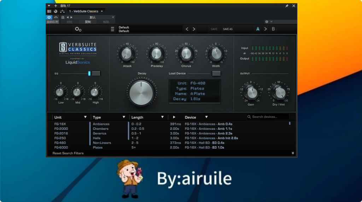The image size is (362, 202).
Task: Click the gauge icon beside power button
Action: tap(56, 17)
